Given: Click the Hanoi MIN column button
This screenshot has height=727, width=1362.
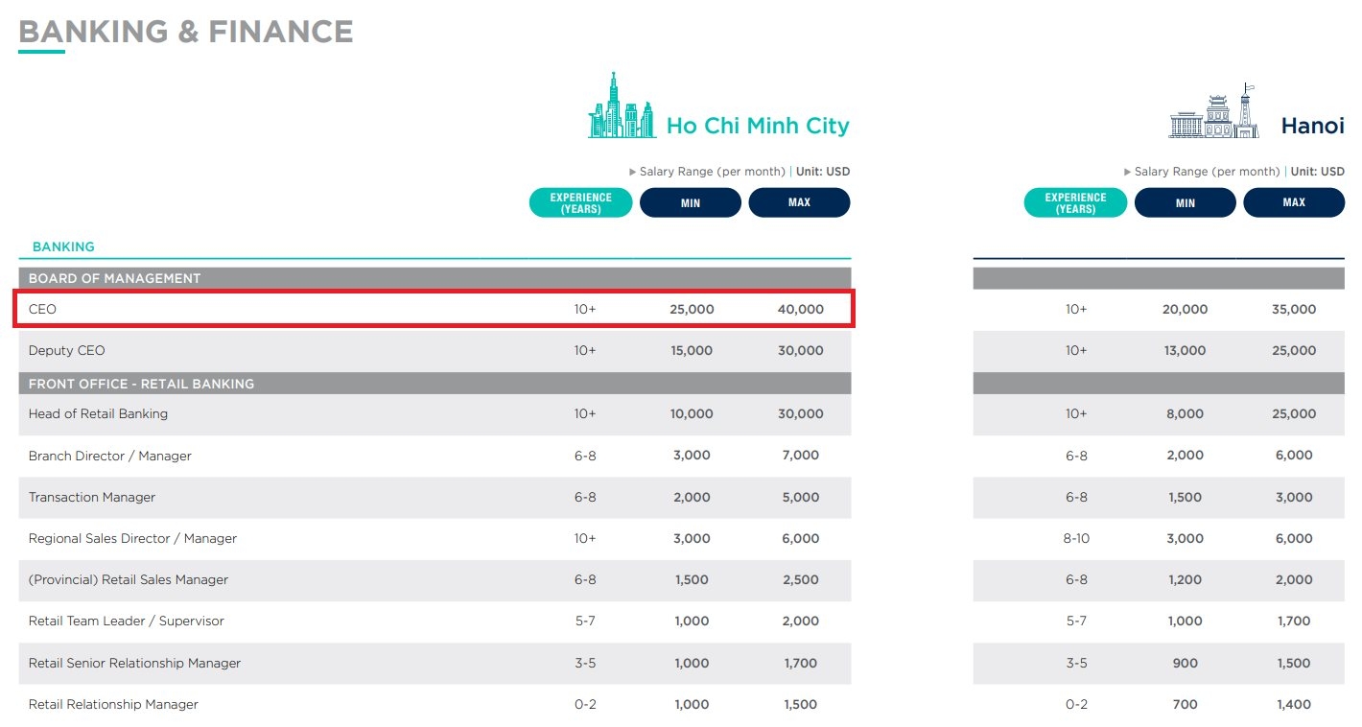Looking at the screenshot, I should [x=1186, y=203].
